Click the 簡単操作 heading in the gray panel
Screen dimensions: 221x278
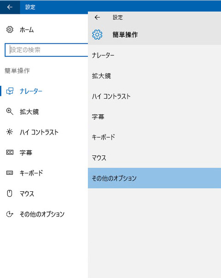(125, 35)
